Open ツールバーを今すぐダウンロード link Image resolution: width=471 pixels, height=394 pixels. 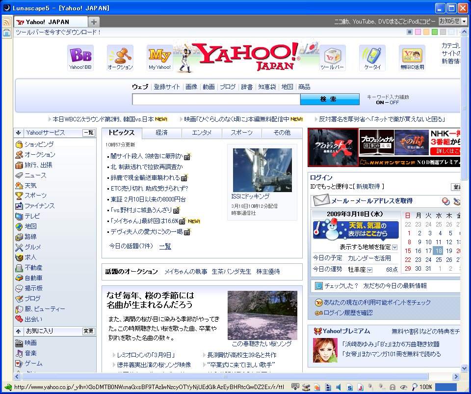pyautogui.click(x=58, y=32)
